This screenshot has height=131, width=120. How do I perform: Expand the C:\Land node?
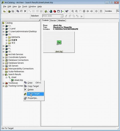pos(4,29)
